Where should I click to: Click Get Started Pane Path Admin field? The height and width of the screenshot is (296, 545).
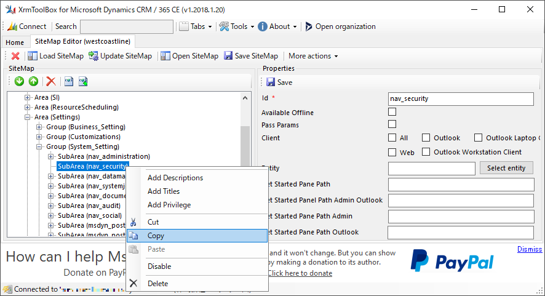[x=461, y=217]
